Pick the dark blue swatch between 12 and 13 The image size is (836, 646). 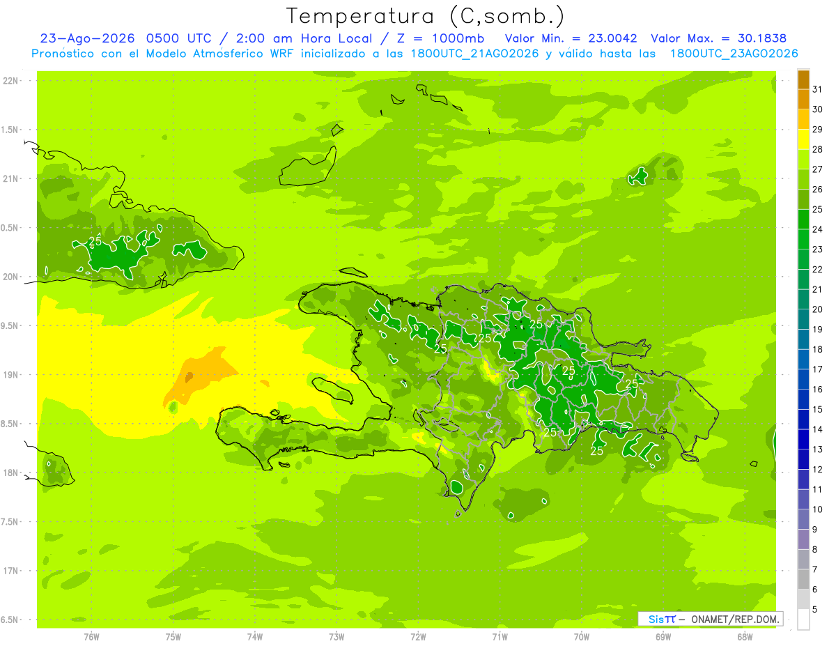pyautogui.click(x=803, y=459)
